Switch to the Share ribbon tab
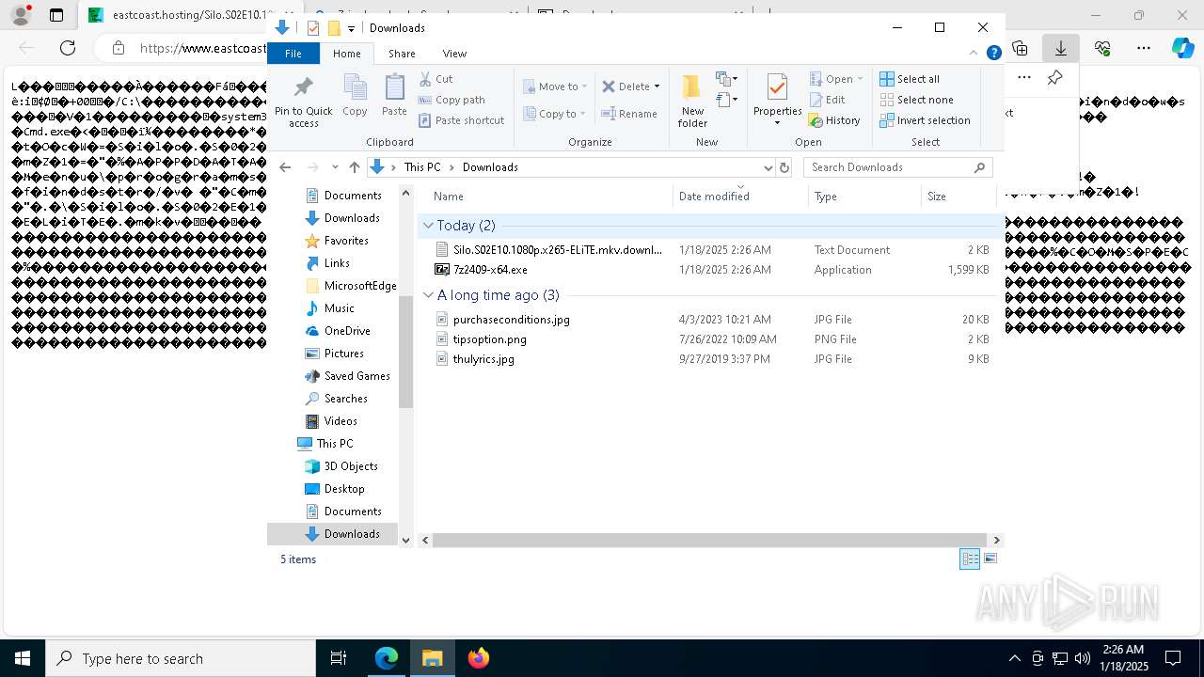Viewport: 1204px width, 677px height. coord(402,54)
